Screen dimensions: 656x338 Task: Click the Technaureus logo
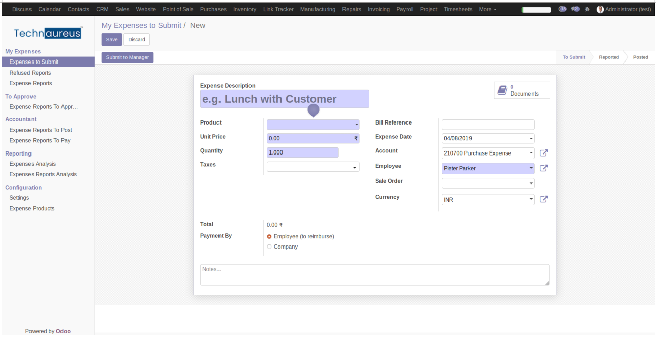(48, 34)
